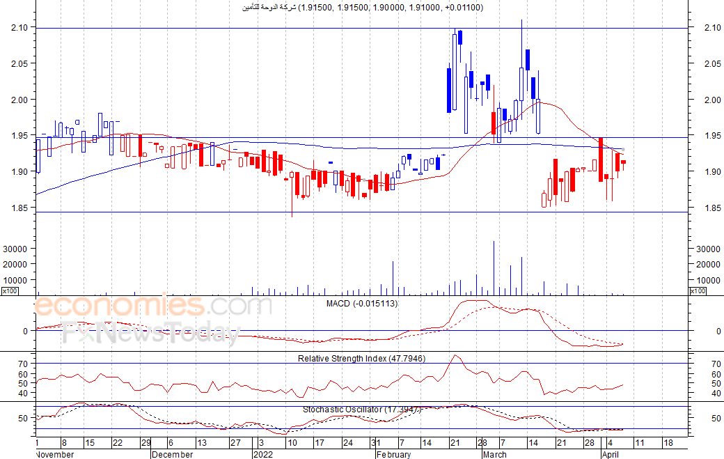Click the 1.85 price level on right axis
This screenshot has width=724, height=459.
coord(712,208)
